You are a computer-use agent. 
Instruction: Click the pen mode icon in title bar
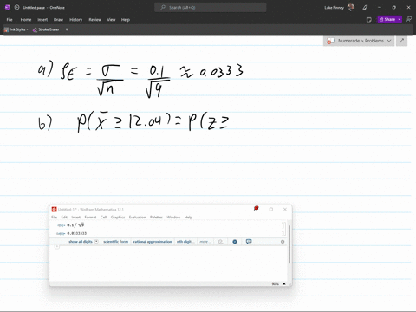[x=365, y=7]
